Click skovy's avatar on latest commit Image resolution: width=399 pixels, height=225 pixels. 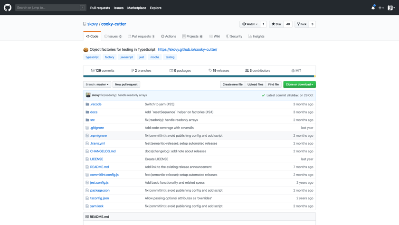(88, 95)
